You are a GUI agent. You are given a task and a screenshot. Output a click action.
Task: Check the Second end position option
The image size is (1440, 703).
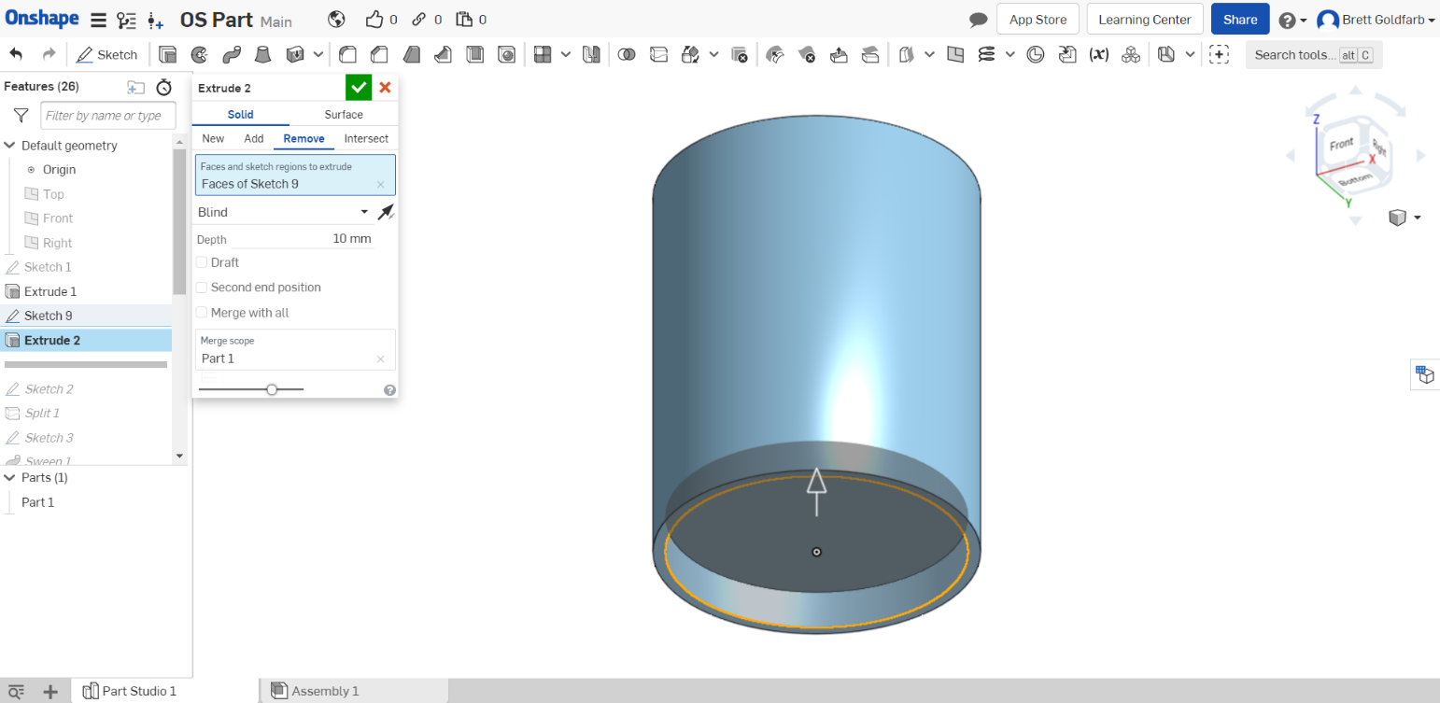coord(202,287)
